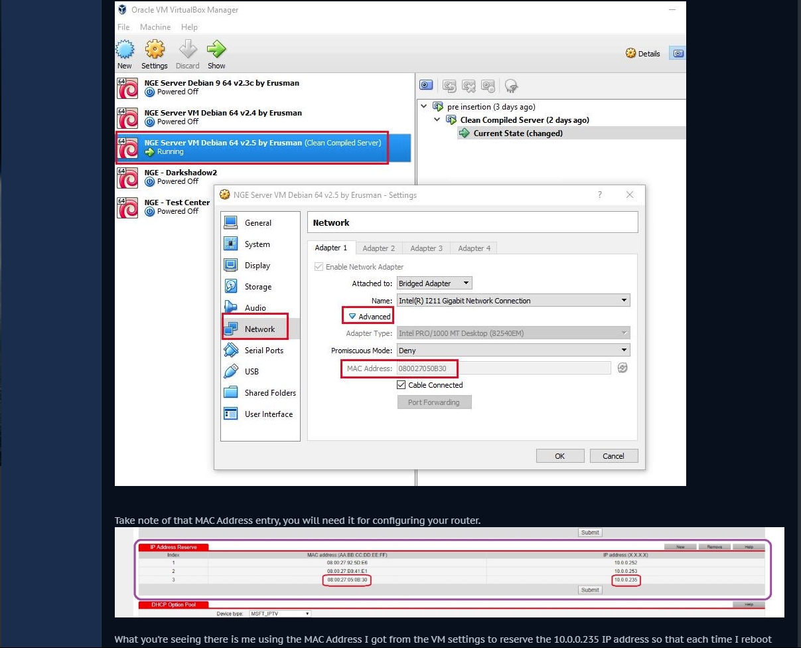Image resolution: width=801 pixels, height=648 pixels.
Task: Click Submit under IP Address Reserve table
Action: pyautogui.click(x=590, y=590)
